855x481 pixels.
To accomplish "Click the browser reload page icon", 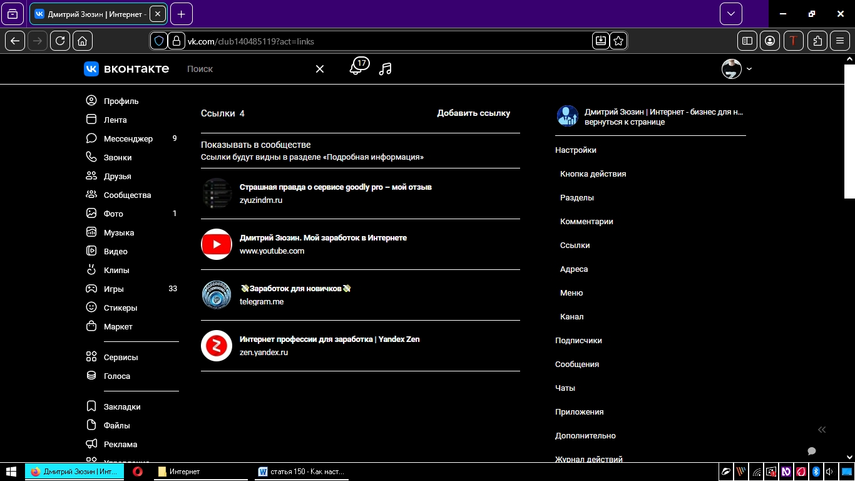I will [60, 41].
